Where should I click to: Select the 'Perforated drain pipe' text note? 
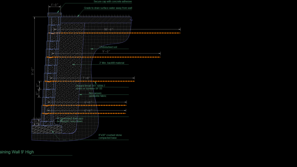click(x=70, y=120)
